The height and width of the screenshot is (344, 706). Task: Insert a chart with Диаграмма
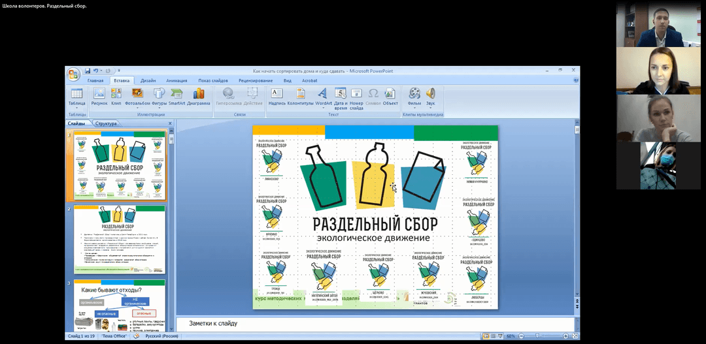(199, 97)
